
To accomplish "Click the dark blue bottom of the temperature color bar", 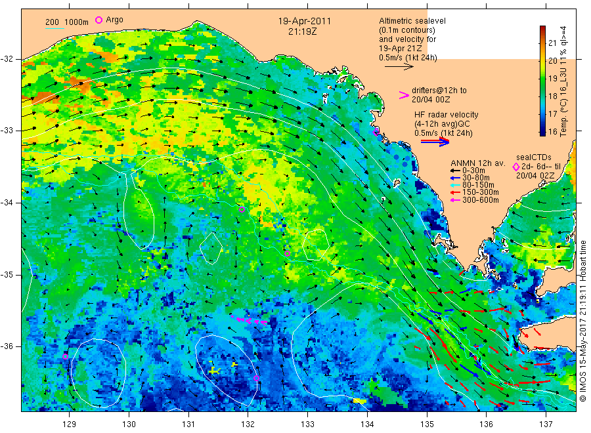I will [542, 133].
